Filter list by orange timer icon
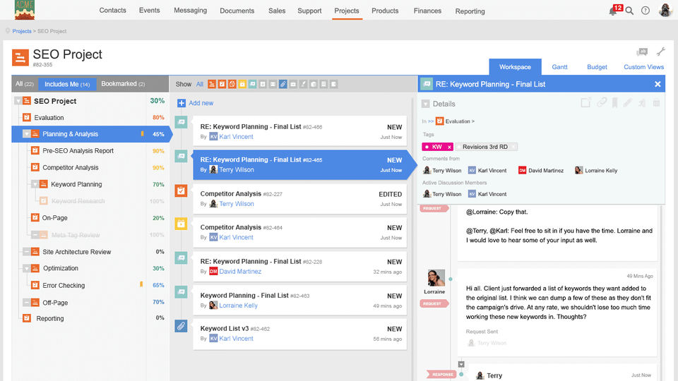 coord(232,84)
